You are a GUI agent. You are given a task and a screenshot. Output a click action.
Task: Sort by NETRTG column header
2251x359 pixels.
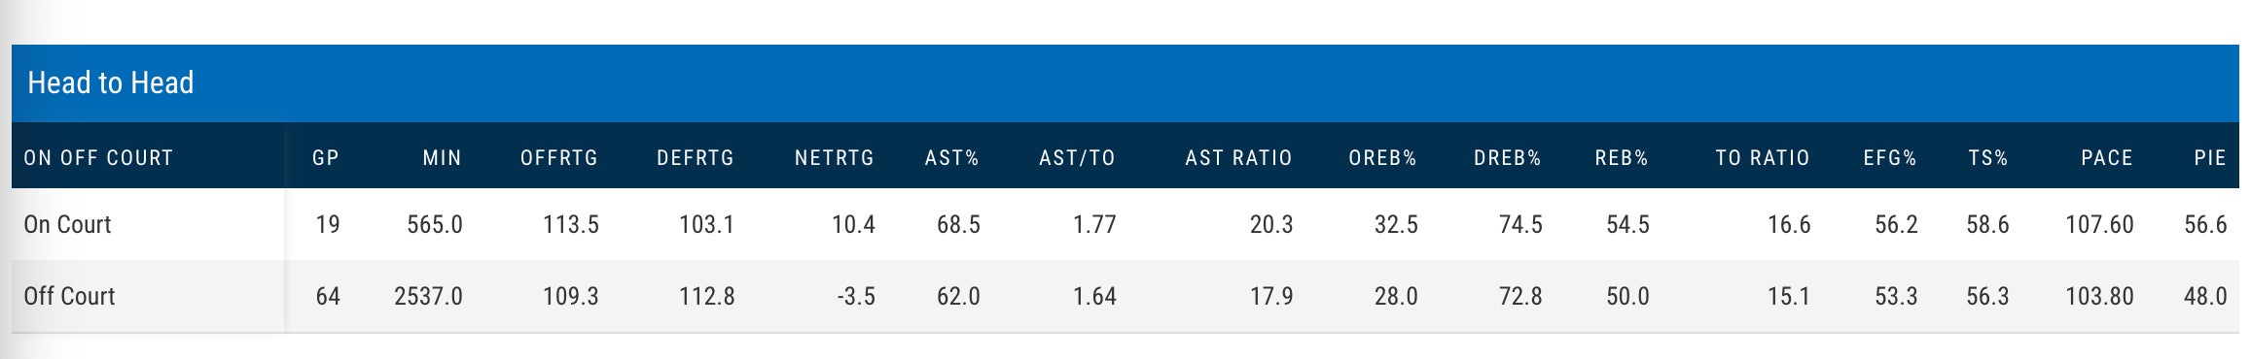pyautogui.click(x=835, y=157)
